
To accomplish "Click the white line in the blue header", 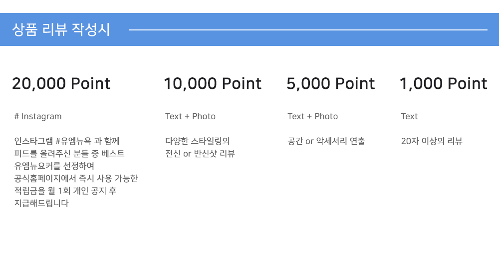I will [308, 30].
